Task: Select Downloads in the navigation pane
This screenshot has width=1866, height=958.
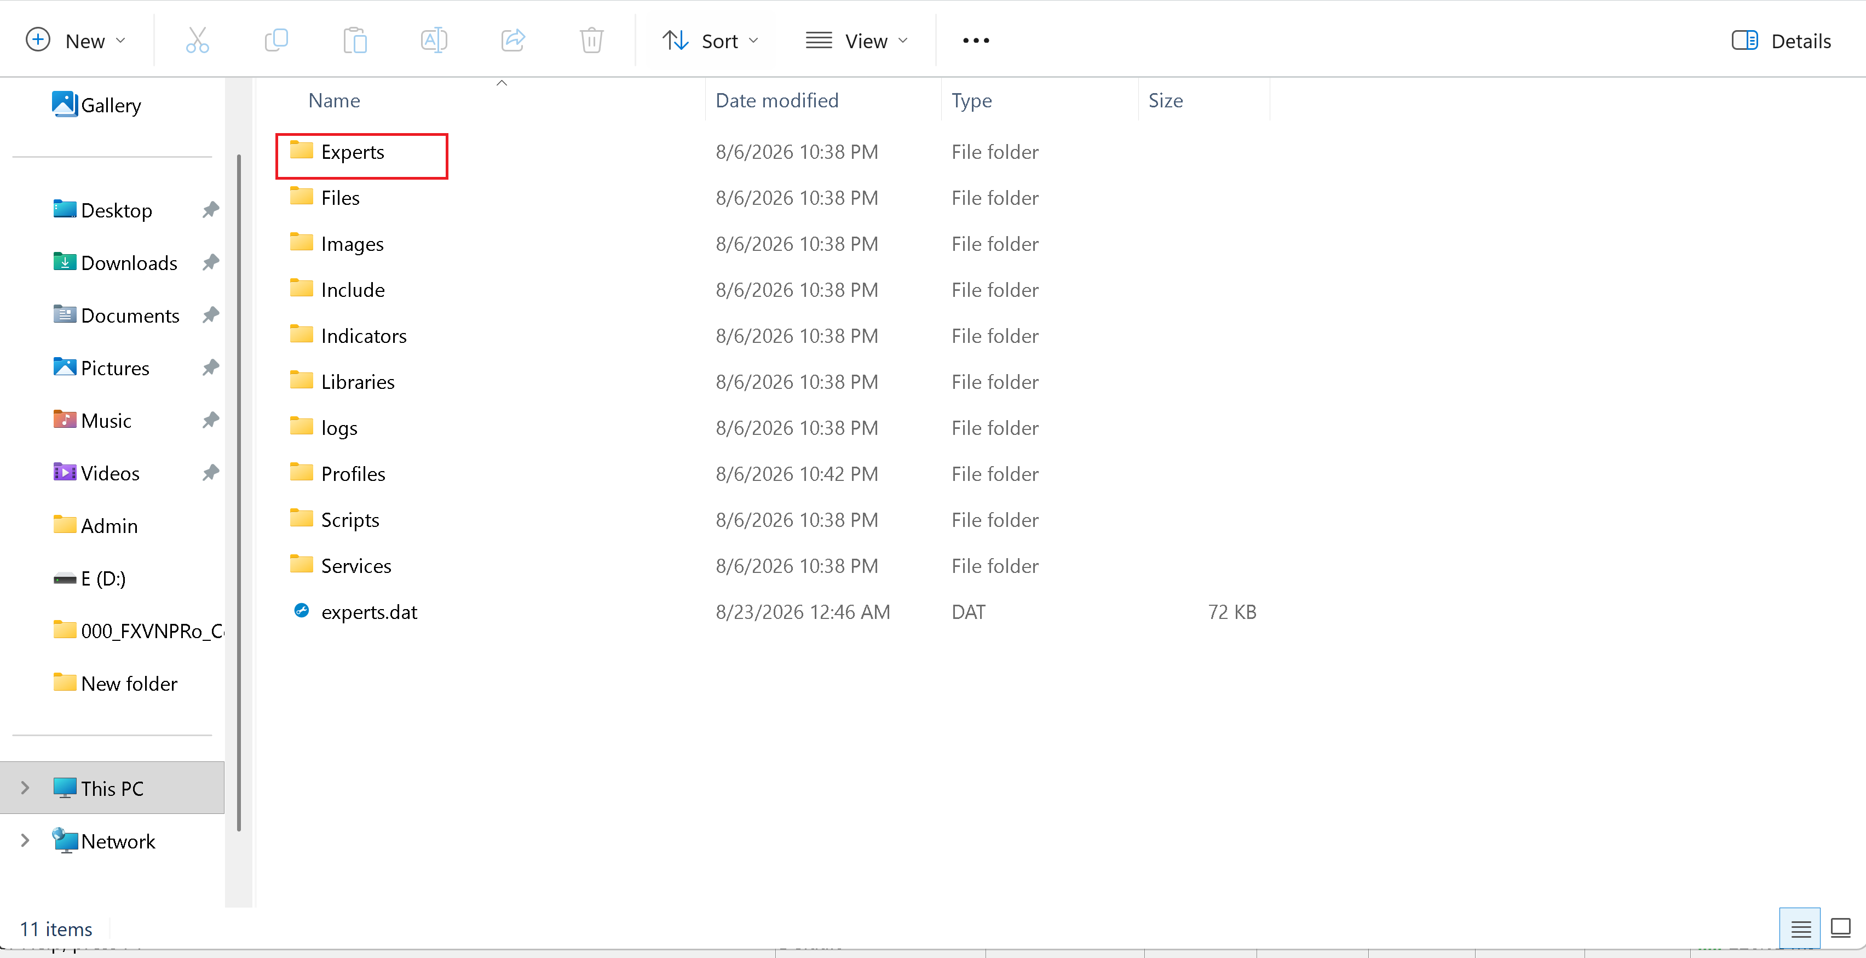Action: click(x=129, y=262)
